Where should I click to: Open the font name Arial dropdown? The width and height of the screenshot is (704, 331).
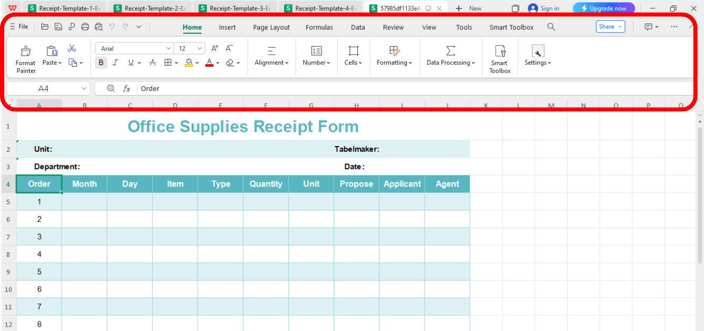[168, 48]
